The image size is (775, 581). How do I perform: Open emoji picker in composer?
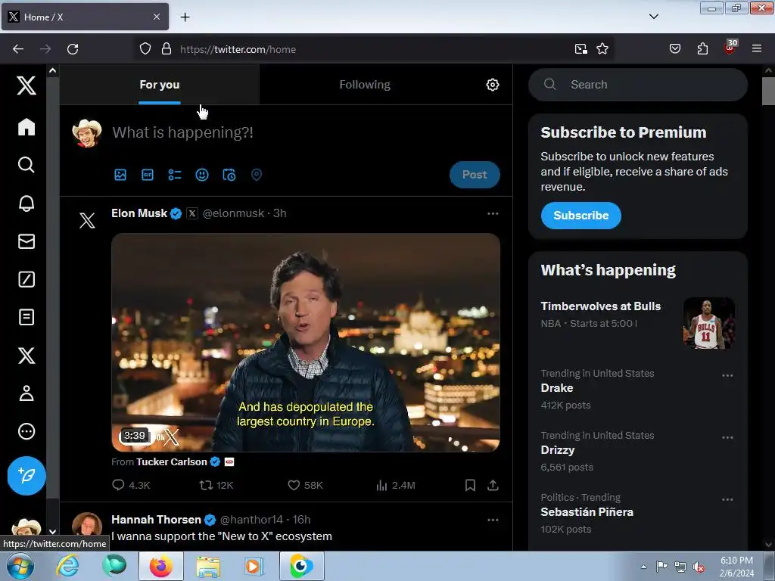coord(201,175)
